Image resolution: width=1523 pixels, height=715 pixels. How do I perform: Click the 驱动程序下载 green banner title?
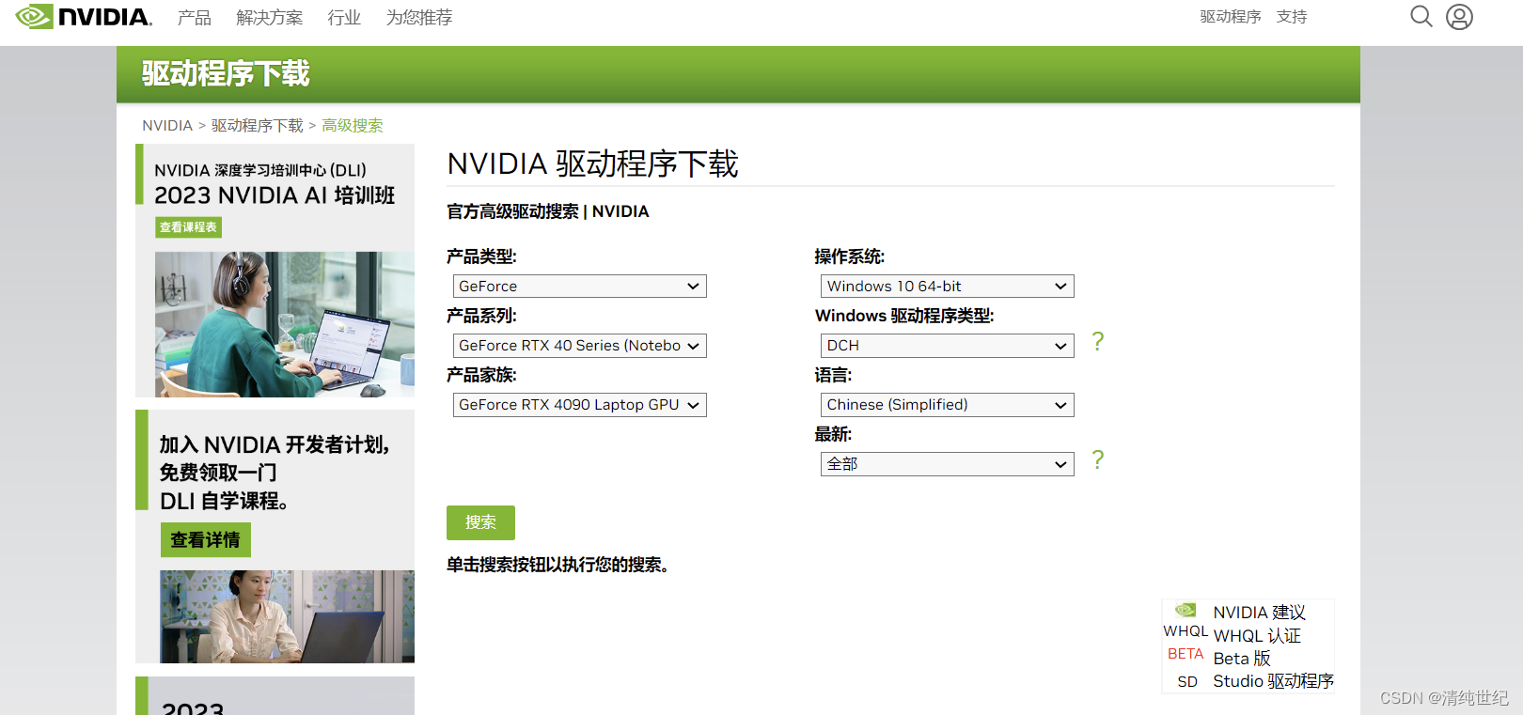226,73
